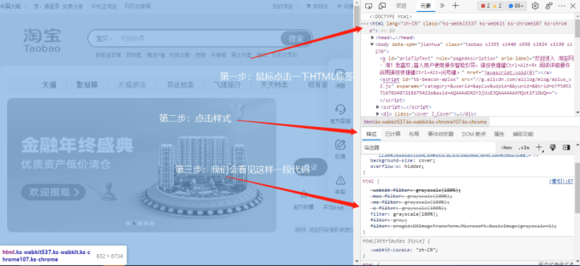Switch to the 元素 Elements tab
580x266 pixels.
(425, 6)
